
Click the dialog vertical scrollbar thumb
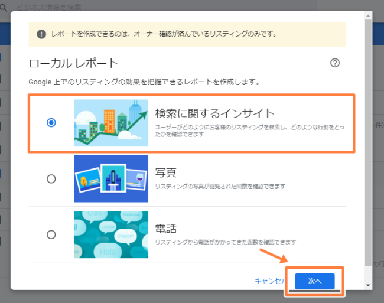368,143
